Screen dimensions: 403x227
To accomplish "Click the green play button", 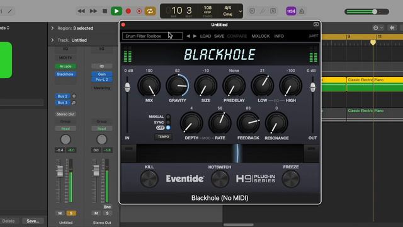I will (x=116, y=11).
